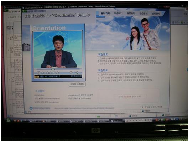Click the play button in the video player

coord(47,73)
